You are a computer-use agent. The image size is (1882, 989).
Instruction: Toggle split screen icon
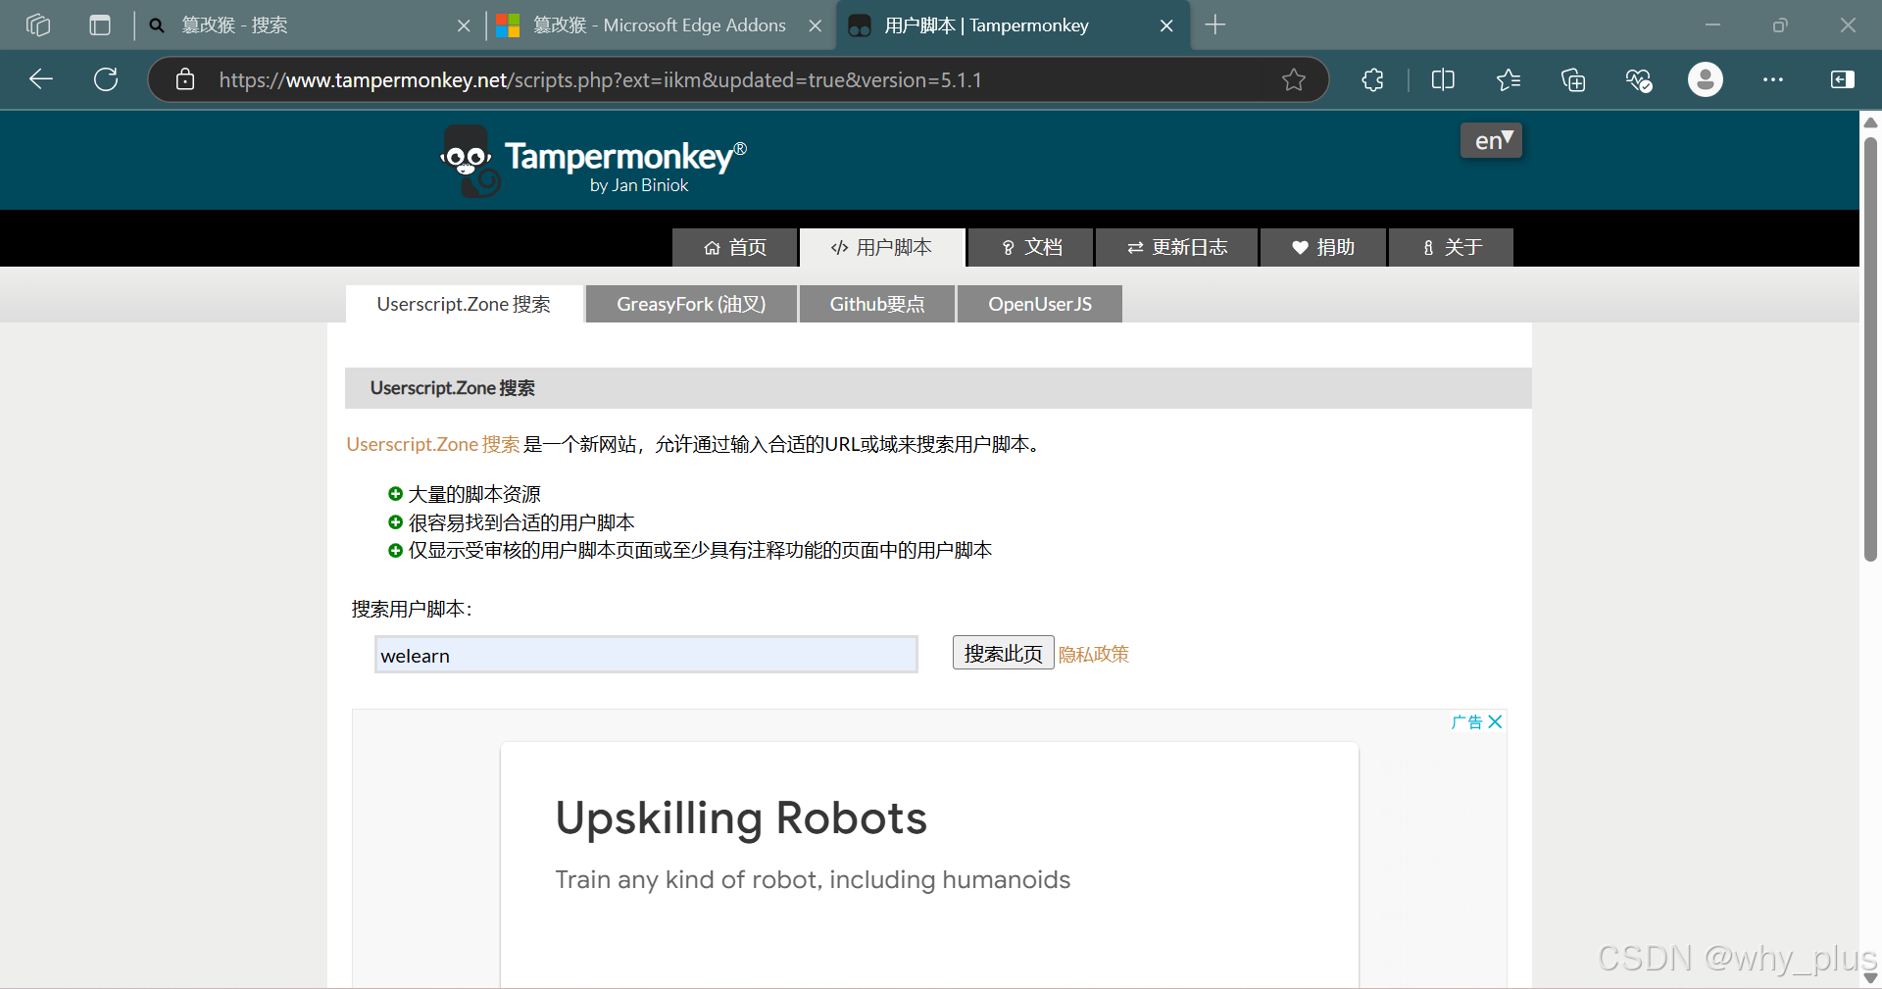(1443, 79)
